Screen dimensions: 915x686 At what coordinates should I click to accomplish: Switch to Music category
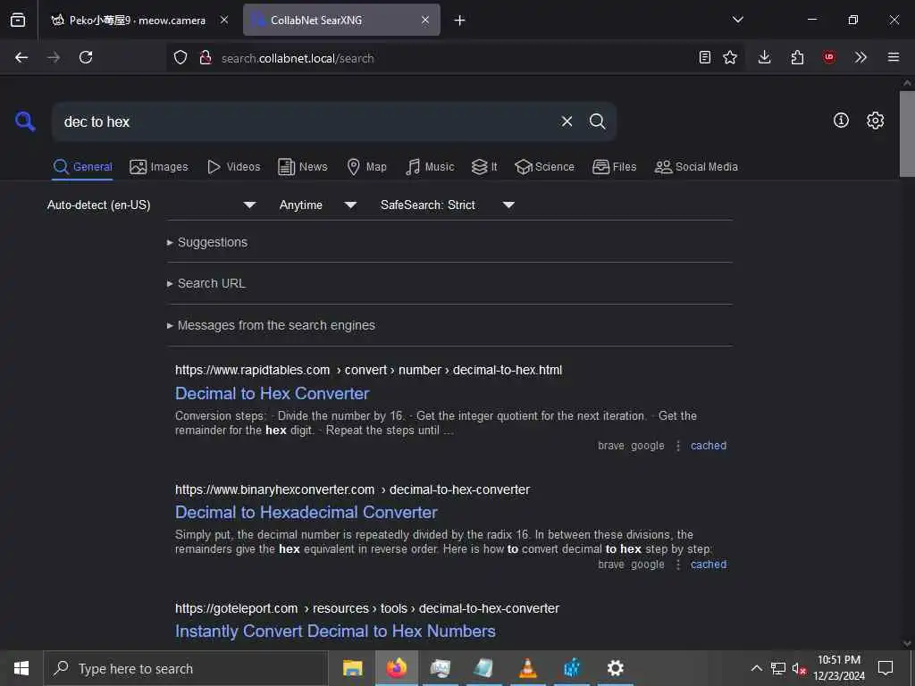[x=430, y=167]
